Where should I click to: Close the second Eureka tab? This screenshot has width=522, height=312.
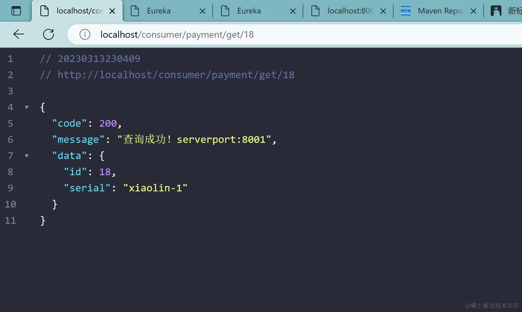click(x=293, y=11)
